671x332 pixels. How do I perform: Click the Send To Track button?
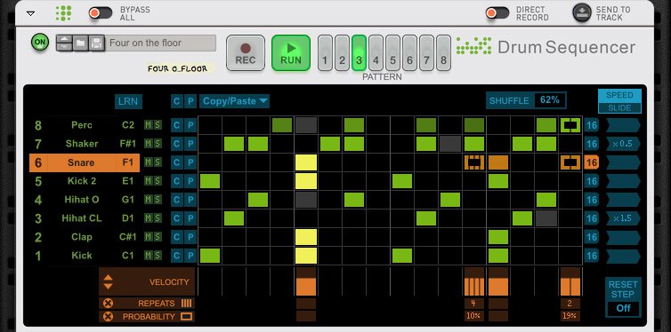581,12
